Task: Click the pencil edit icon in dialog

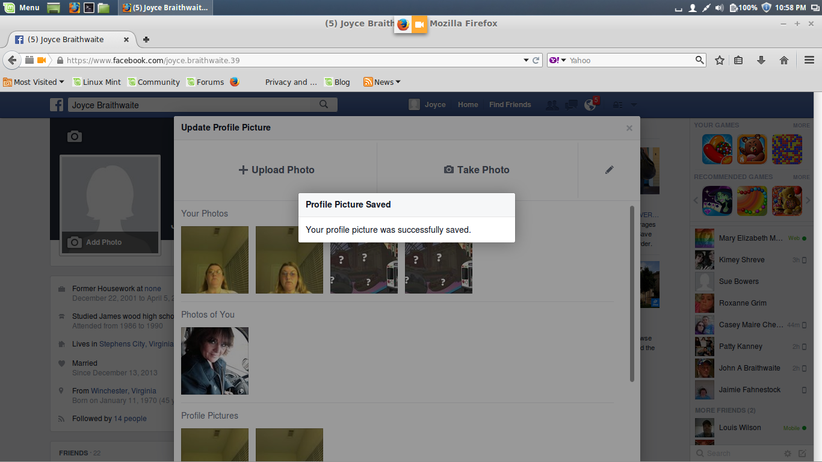Action: (610, 170)
